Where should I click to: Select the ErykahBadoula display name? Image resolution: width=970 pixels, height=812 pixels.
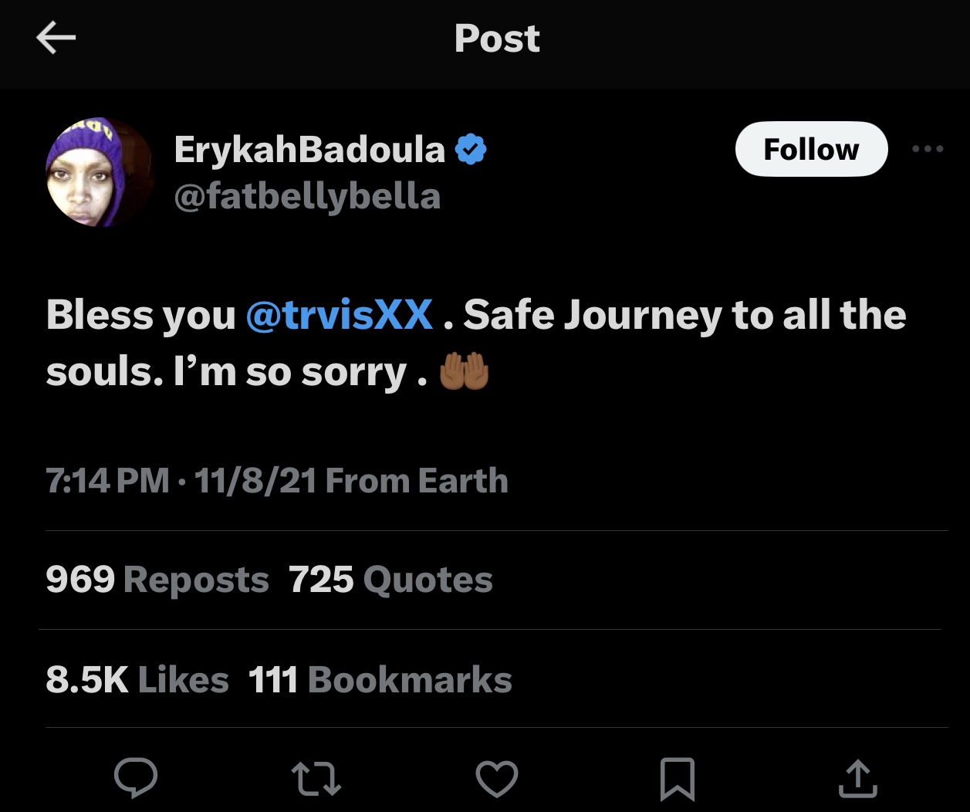307,147
